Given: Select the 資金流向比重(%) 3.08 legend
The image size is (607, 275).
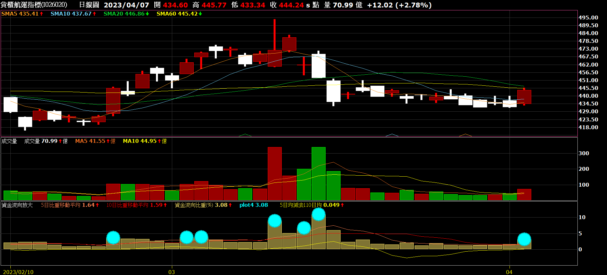Looking at the screenshot, I should tap(203, 205).
